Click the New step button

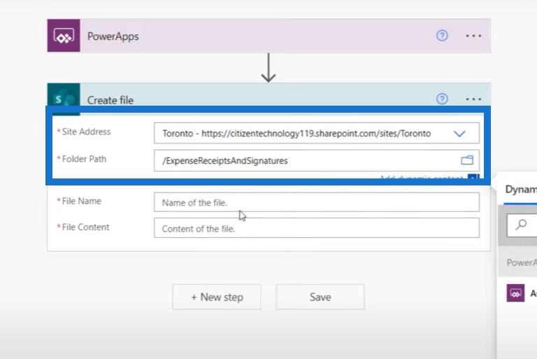[x=217, y=297]
